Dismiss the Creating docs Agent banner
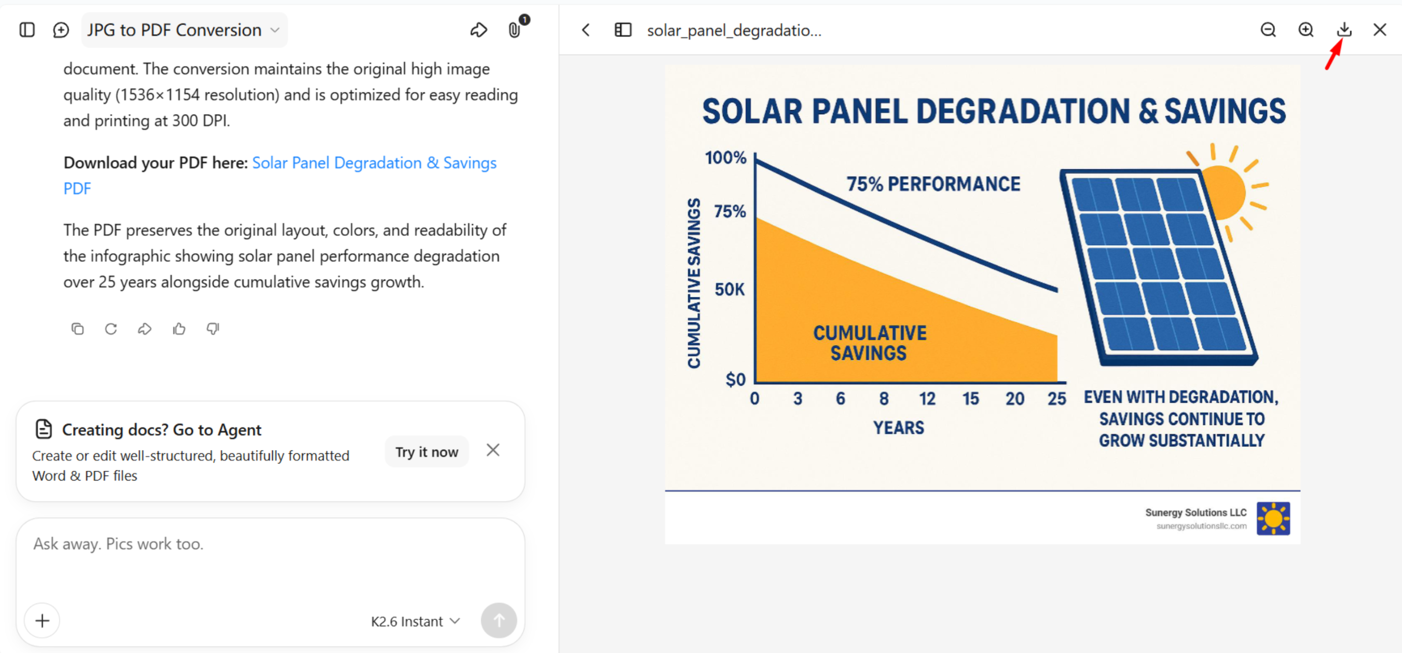Screen dimensions: 1402x653 coord(492,450)
